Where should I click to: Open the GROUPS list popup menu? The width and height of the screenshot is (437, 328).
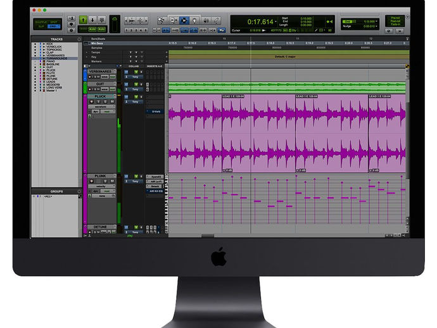click(x=79, y=191)
